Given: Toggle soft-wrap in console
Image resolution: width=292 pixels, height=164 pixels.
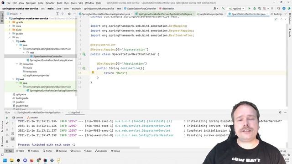Looking at the screenshot, I should coord(13,133).
